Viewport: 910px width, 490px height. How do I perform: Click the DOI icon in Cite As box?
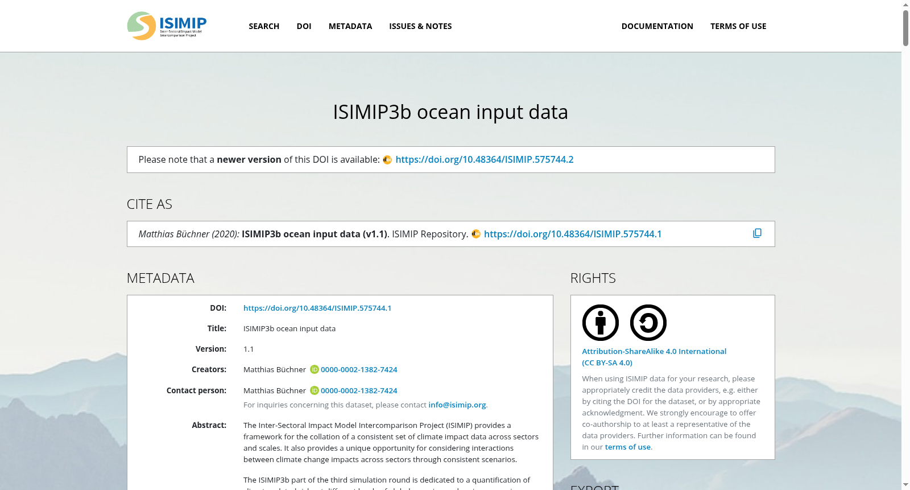476,234
